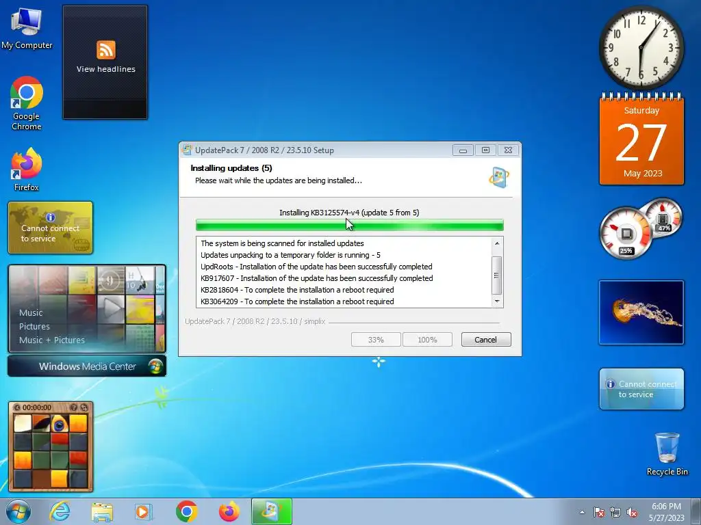Image resolution: width=701 pixels, height=525 pixels.
Task: Select the KB2818604 reboot required line
Action: click(x=297, y=290)
